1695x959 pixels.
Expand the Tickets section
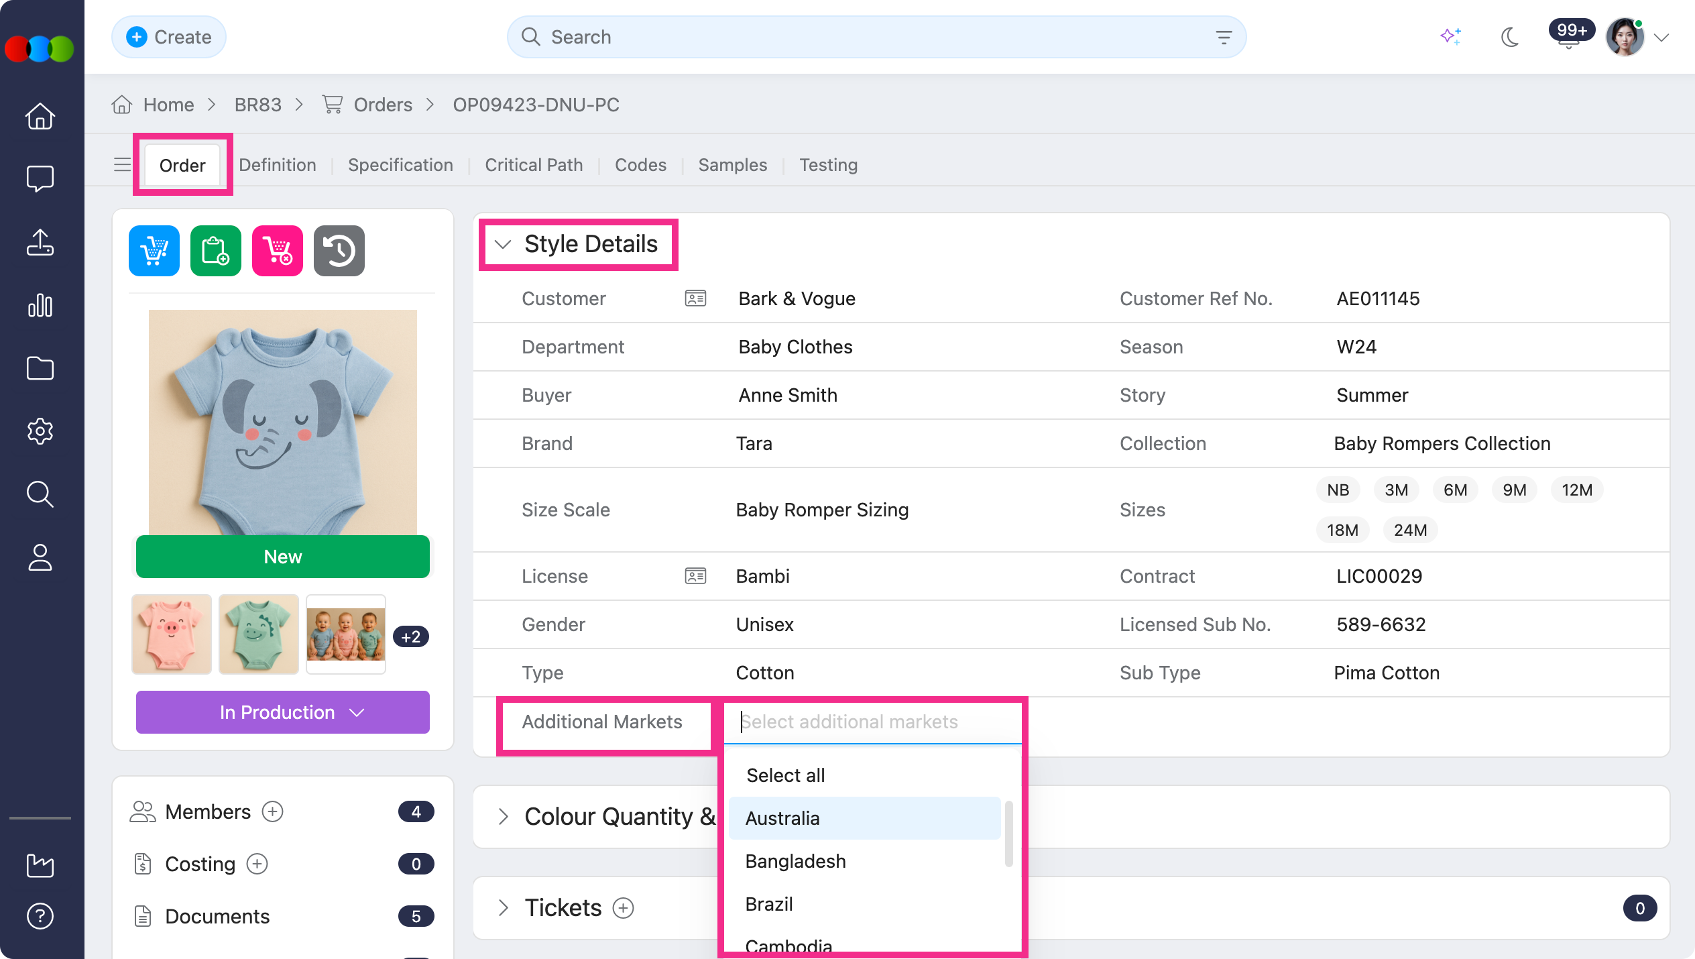tap(503, 907)
